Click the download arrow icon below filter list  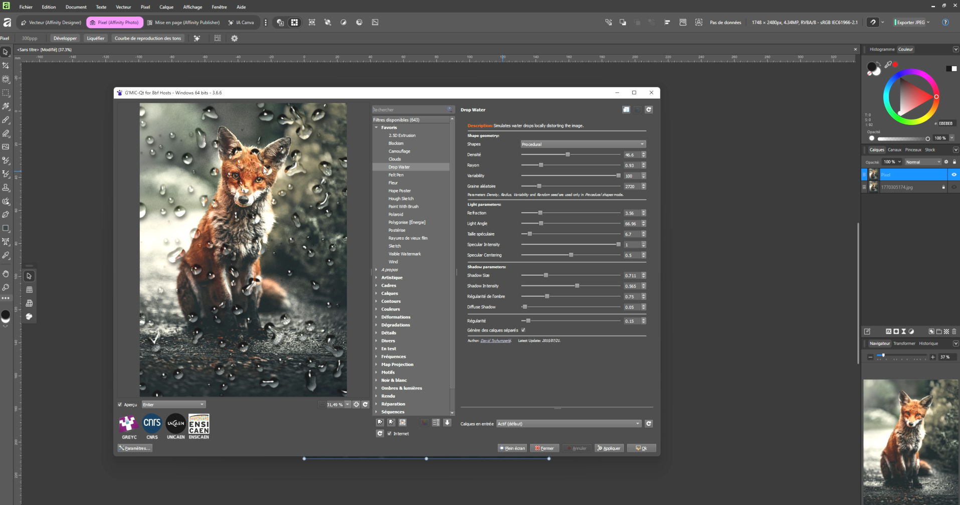click(447, 423)
